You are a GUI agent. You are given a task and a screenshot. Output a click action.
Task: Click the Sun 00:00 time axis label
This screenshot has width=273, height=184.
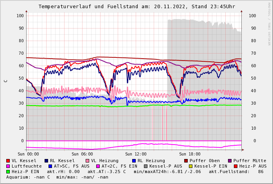click(29, 154)
